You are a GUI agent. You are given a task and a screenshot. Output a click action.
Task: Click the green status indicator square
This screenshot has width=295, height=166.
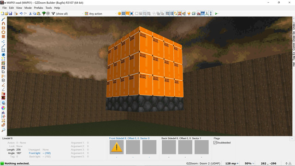click(2, 163)
